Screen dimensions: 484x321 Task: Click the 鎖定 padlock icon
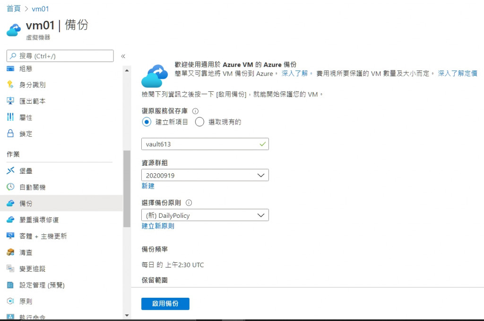click(x=10, y=134)
